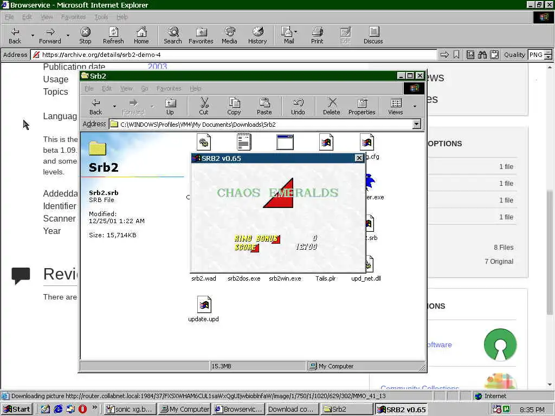Delete the selected file in the Srb2 window
The height and width of the screenshot is (416, 555).
(332, 107)
